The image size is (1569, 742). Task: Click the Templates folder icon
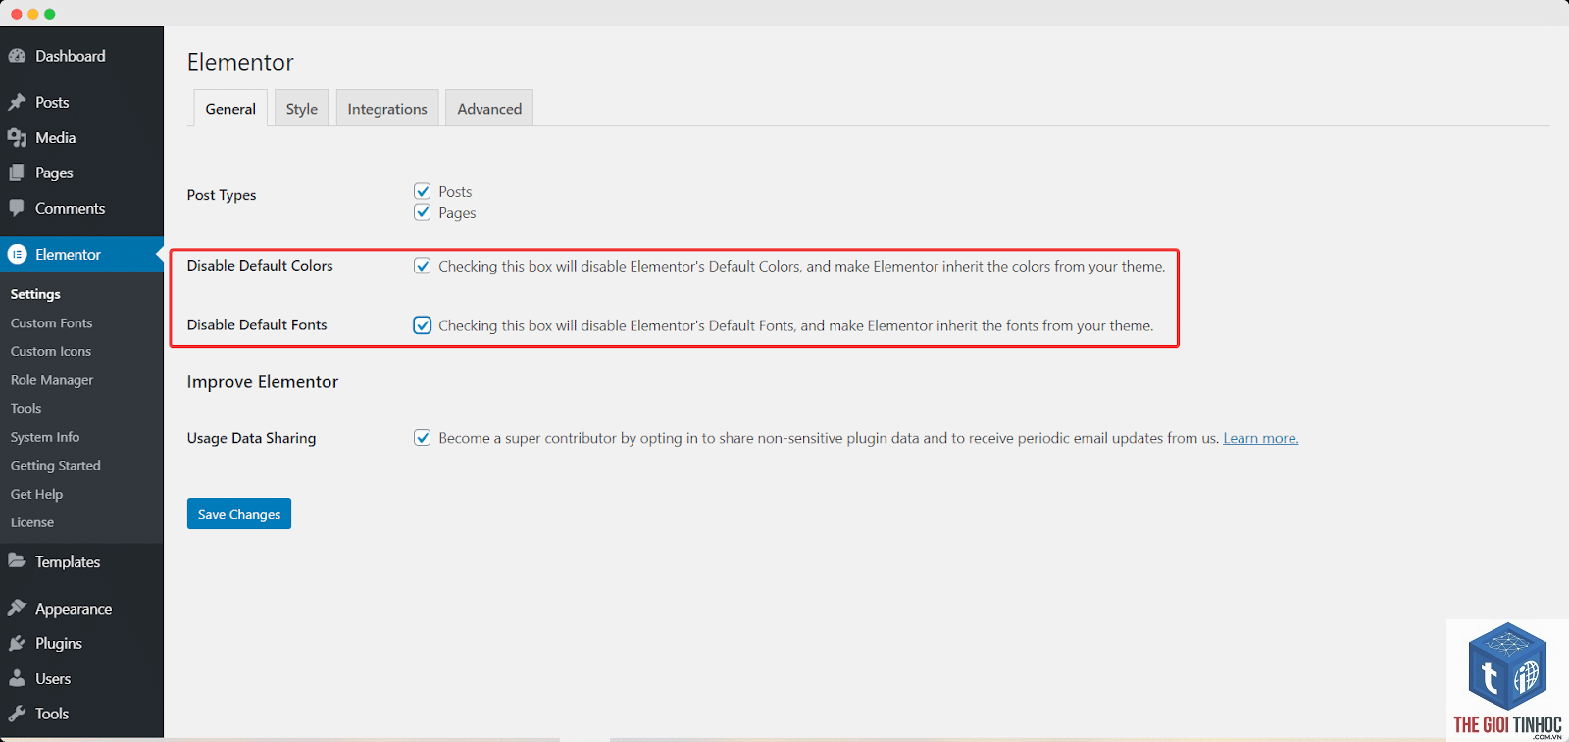point(17,561)
